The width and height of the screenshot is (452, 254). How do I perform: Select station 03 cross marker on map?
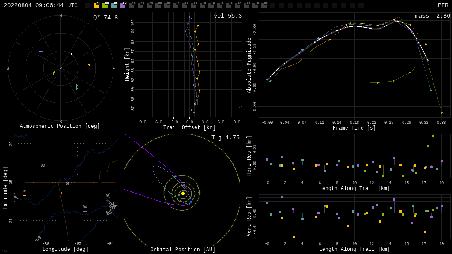pos(43,170)
